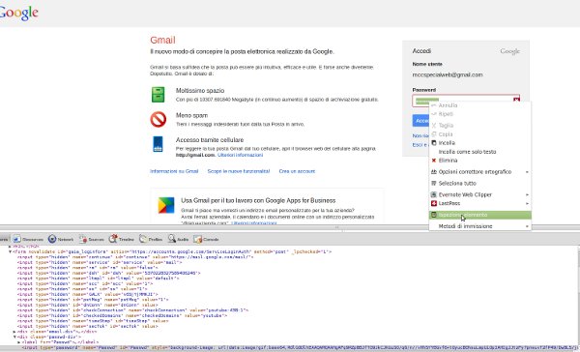580x352 pixels.
Task: Collapse the div class passwd-div node
Action: click(x=14, y=337)
